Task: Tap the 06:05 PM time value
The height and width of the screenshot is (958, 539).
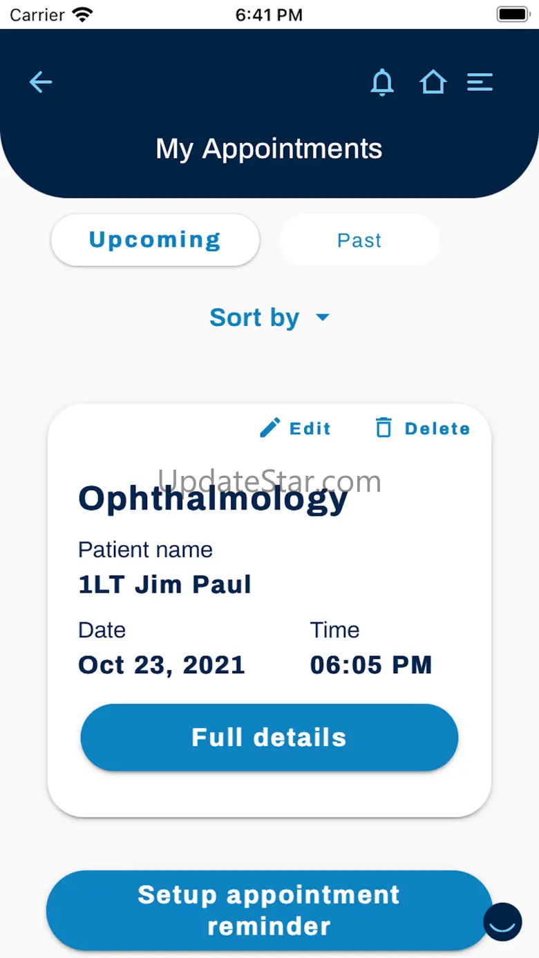Action: coord(371,665)
